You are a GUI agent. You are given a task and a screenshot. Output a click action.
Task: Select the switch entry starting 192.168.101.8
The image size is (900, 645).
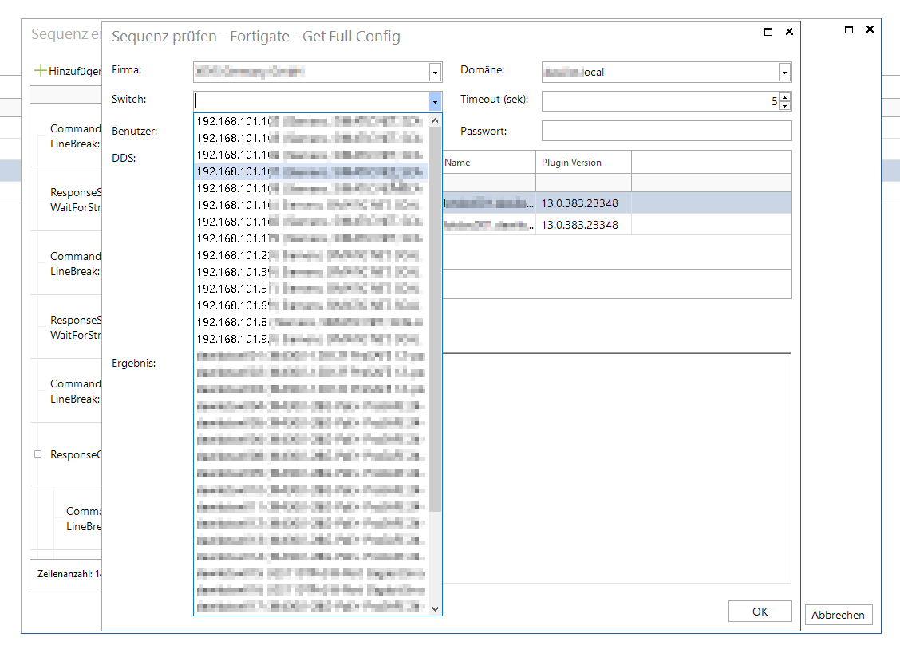(311, 322)
